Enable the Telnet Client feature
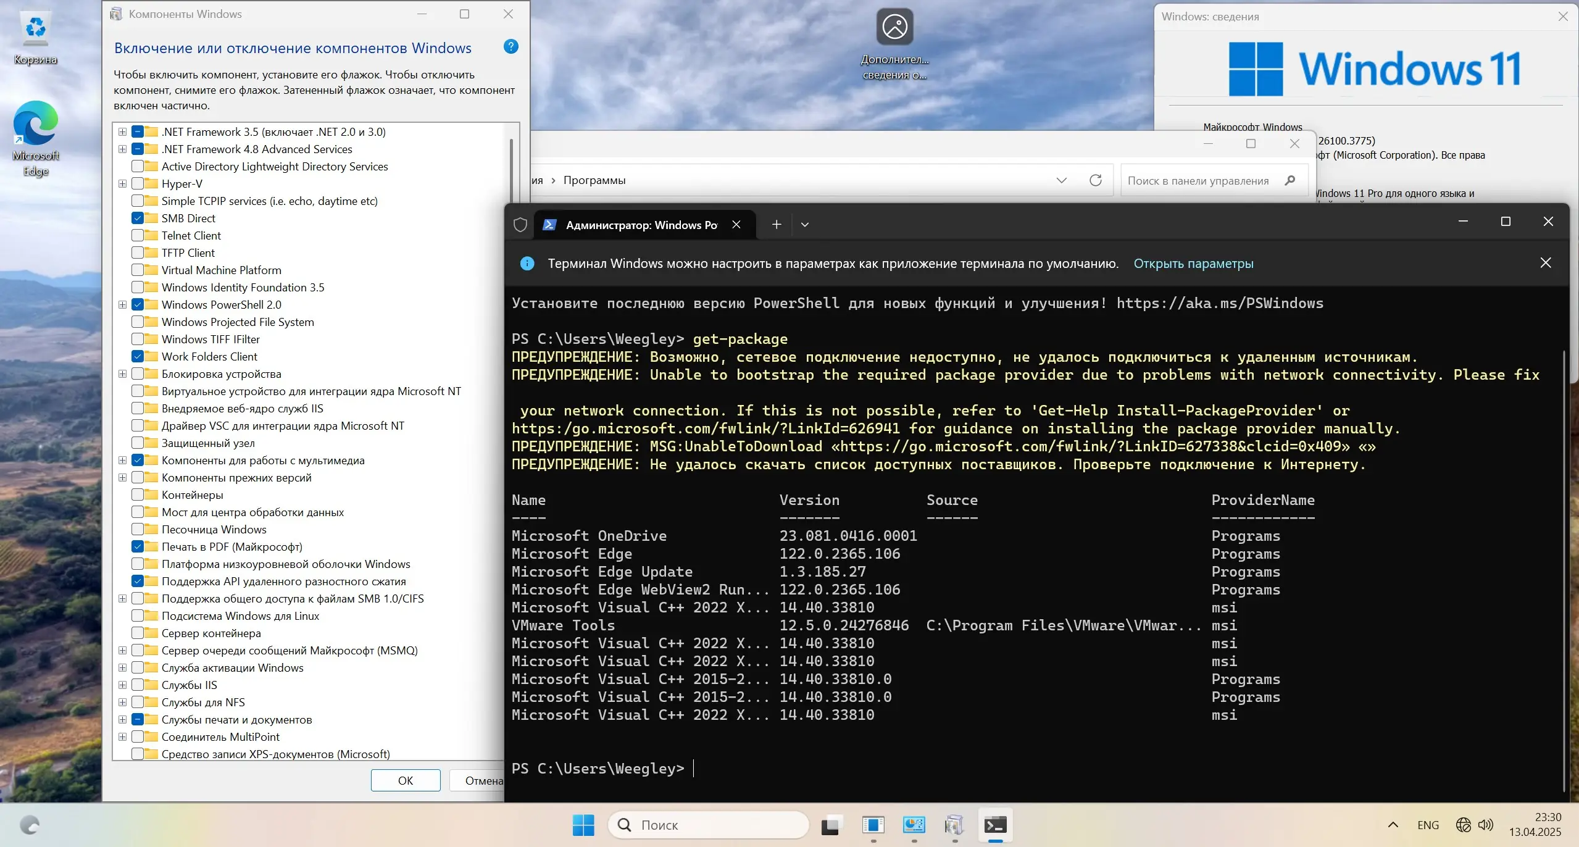The height and width of the screenshot is (847, 1579). (x=138, y=235)
